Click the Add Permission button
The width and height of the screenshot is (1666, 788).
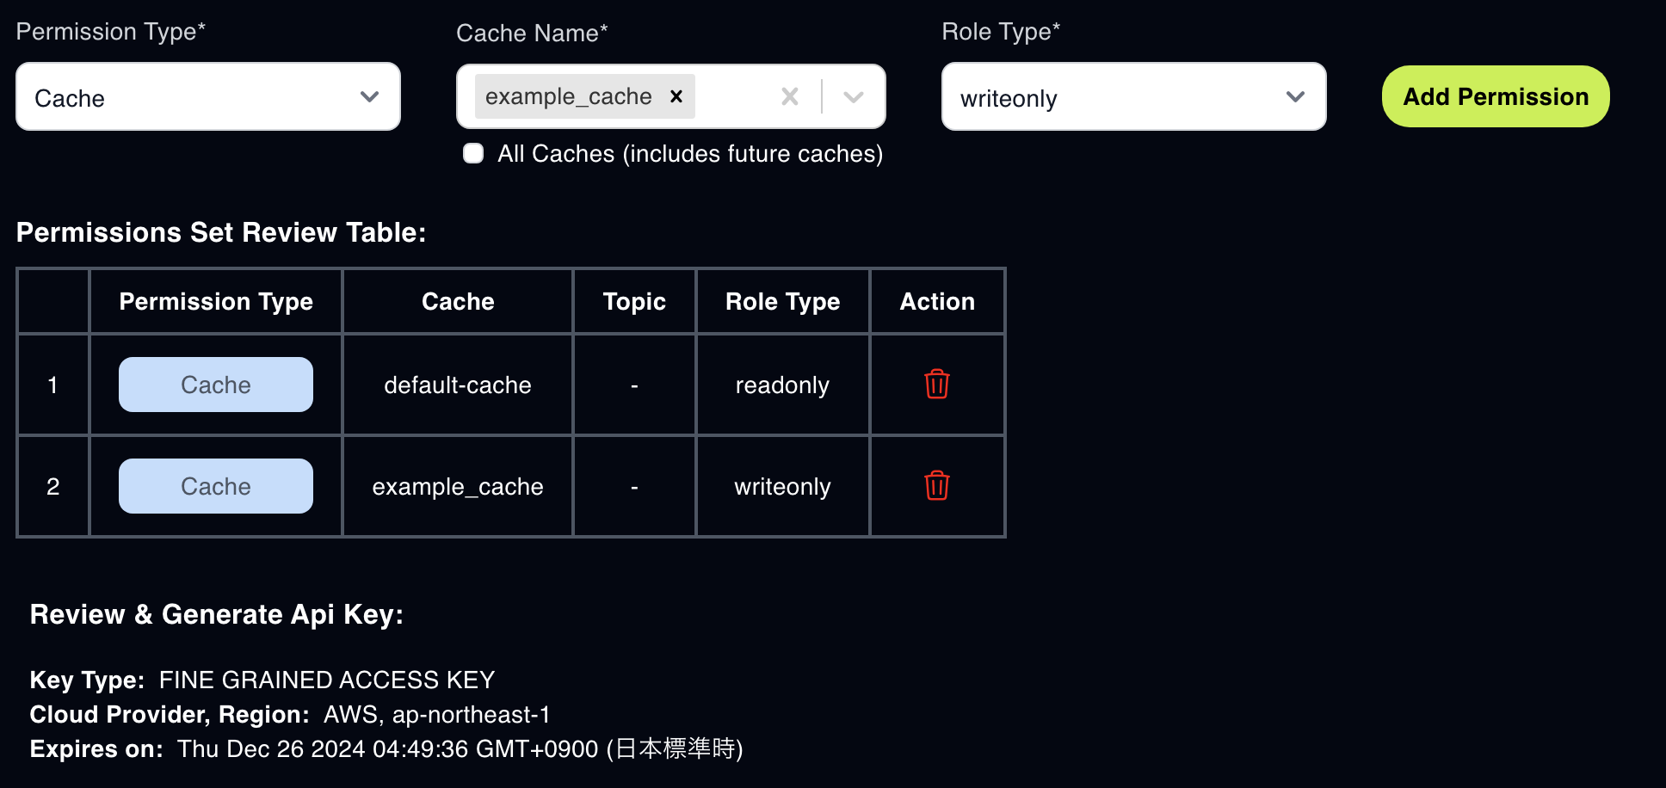pos(1496,96)
